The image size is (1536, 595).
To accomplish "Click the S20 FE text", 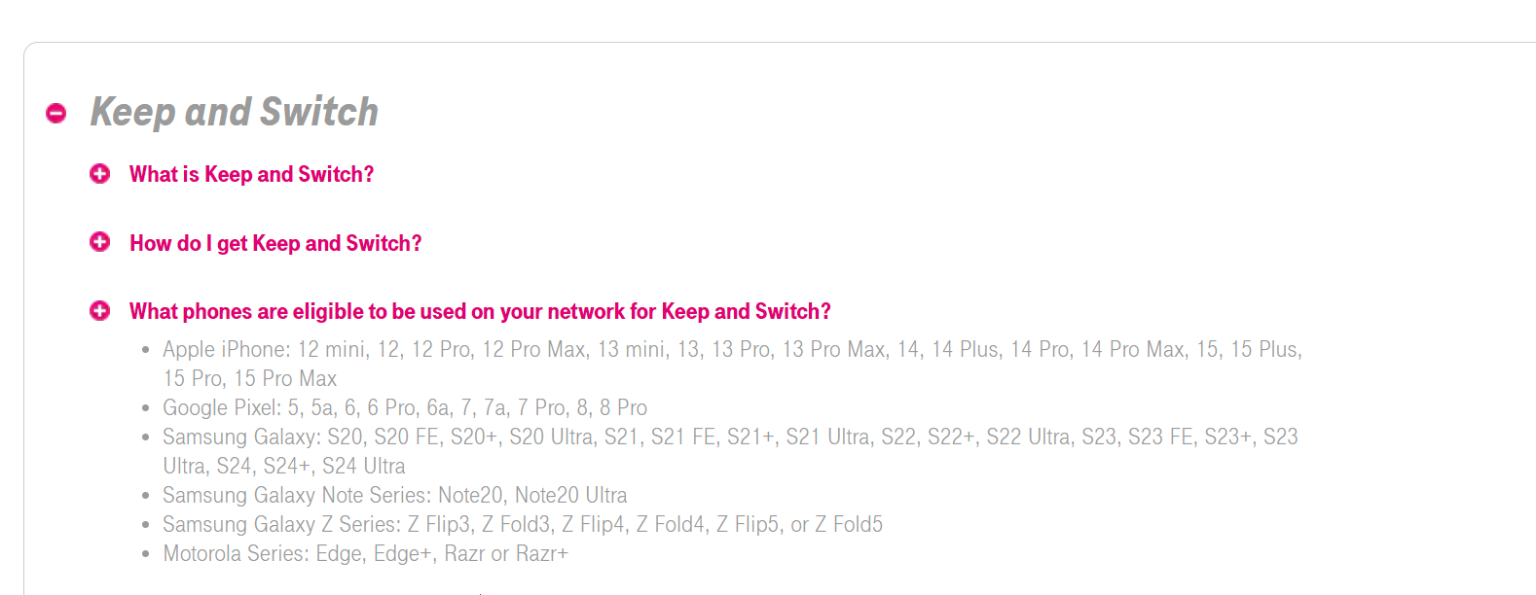I will click(407, 437).
